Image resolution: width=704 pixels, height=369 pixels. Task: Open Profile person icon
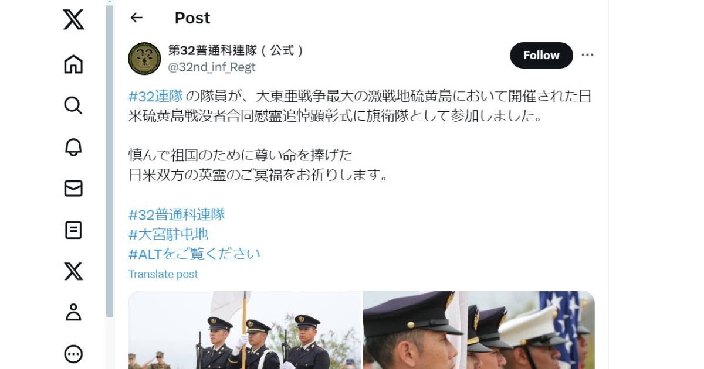coord(73,312)
